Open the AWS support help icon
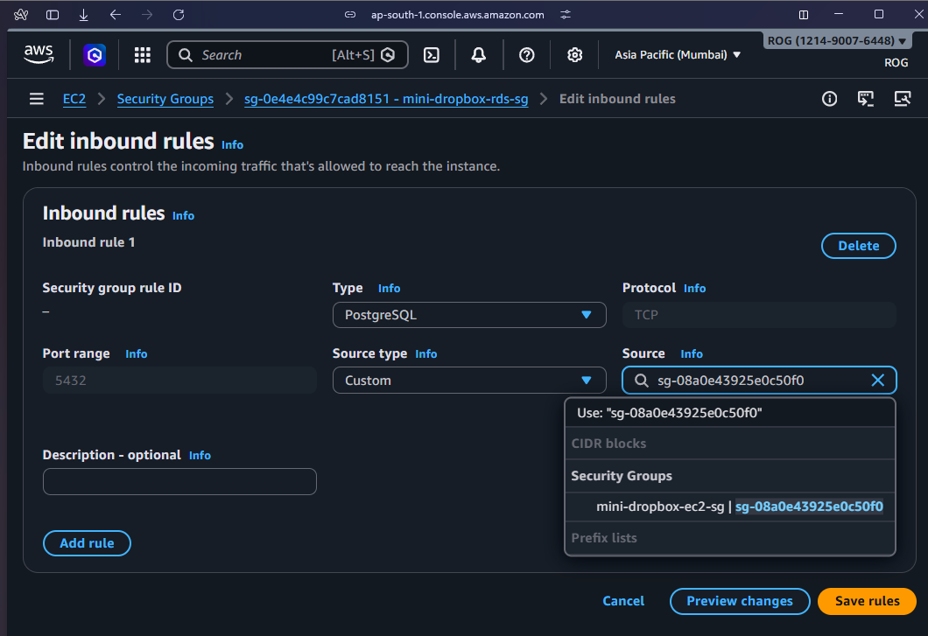Image resolution: width=928 pixels, height=636 pixels. [526, 55]
